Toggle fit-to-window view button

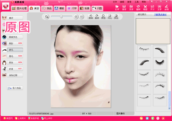pyautogui.click(x=76, y=17)
